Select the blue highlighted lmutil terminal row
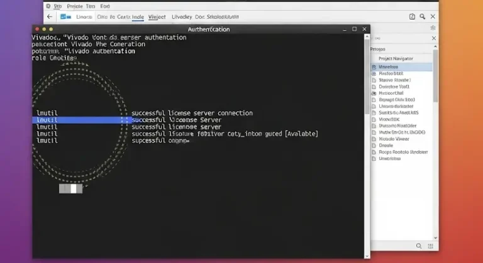This screenshot has height=263, width=483. point(82,120)
